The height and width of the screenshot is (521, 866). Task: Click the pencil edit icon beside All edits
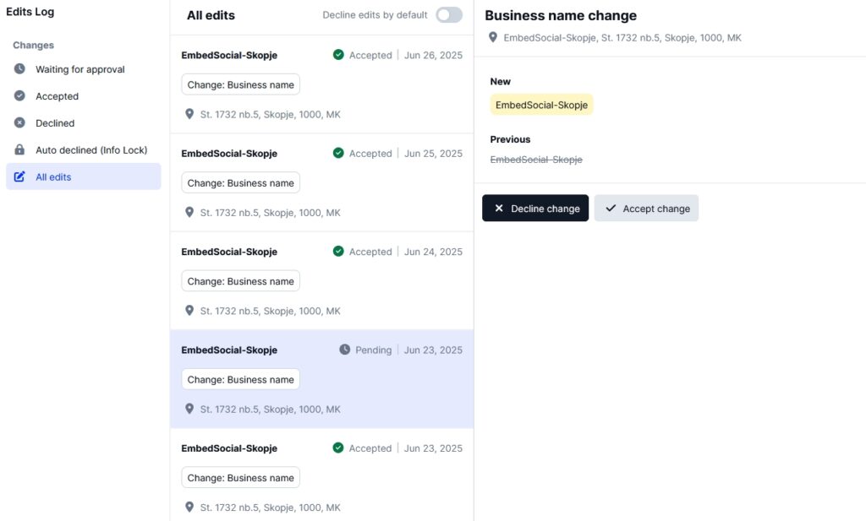coord(19,177)
